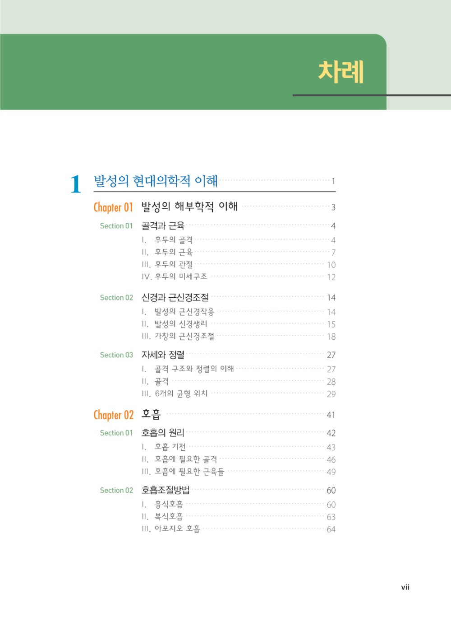Click page number 29 for 6개의 균형 위치
The image size is (451, 618).
(x=331, y=394)
